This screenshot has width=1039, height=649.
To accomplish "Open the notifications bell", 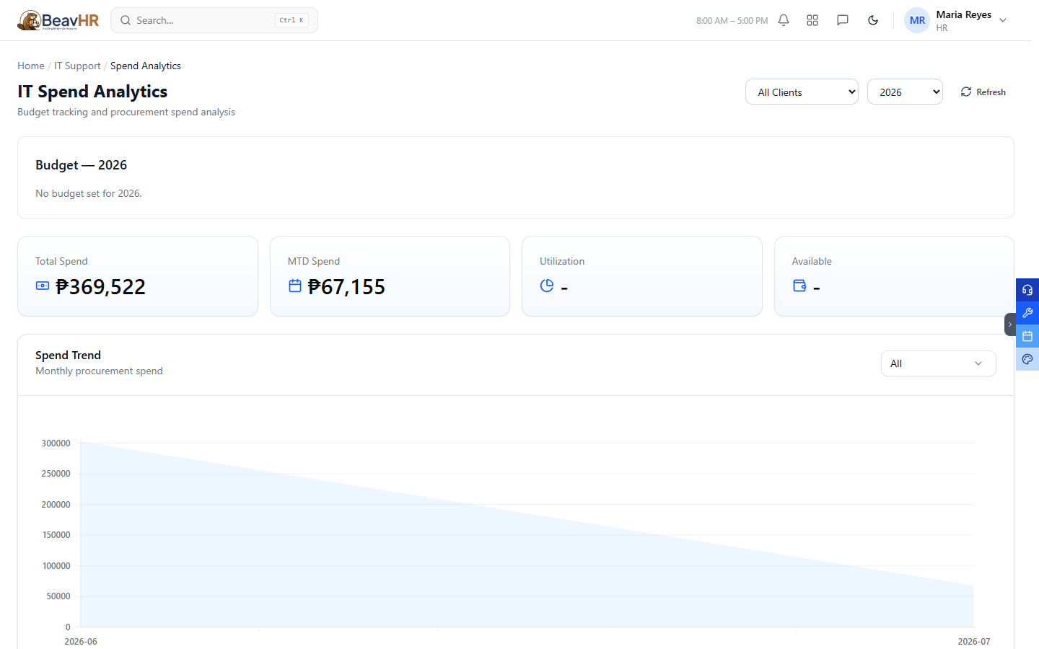I will tap(784, 20).
